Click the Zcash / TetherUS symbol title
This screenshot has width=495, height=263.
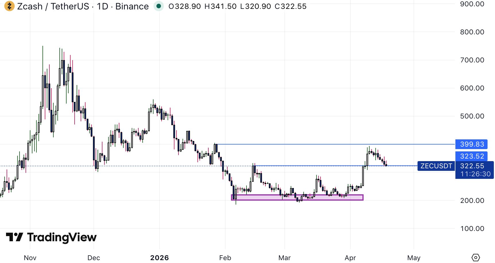(53, 6)
